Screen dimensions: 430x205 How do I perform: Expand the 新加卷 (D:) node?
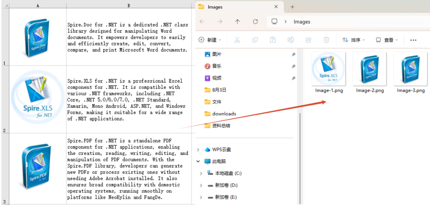tap(201, 185)
